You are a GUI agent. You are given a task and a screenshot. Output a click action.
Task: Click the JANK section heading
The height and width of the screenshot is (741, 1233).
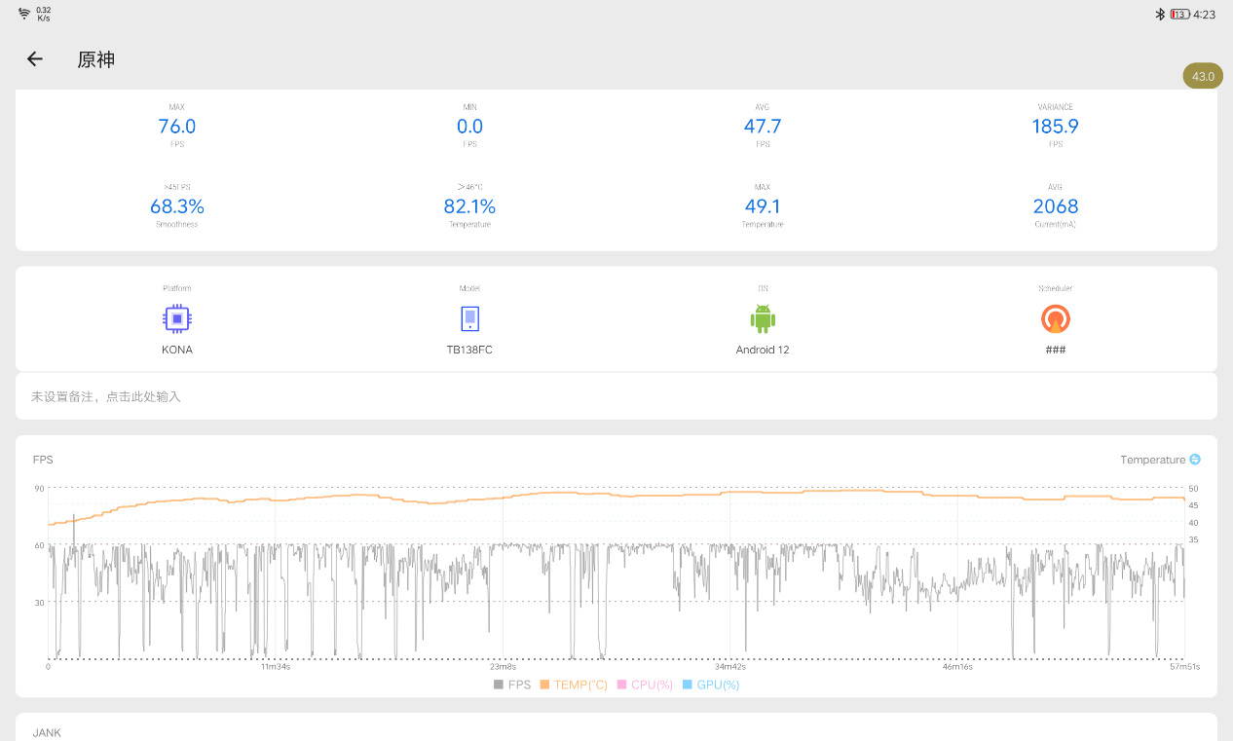(x=47, y=732)
